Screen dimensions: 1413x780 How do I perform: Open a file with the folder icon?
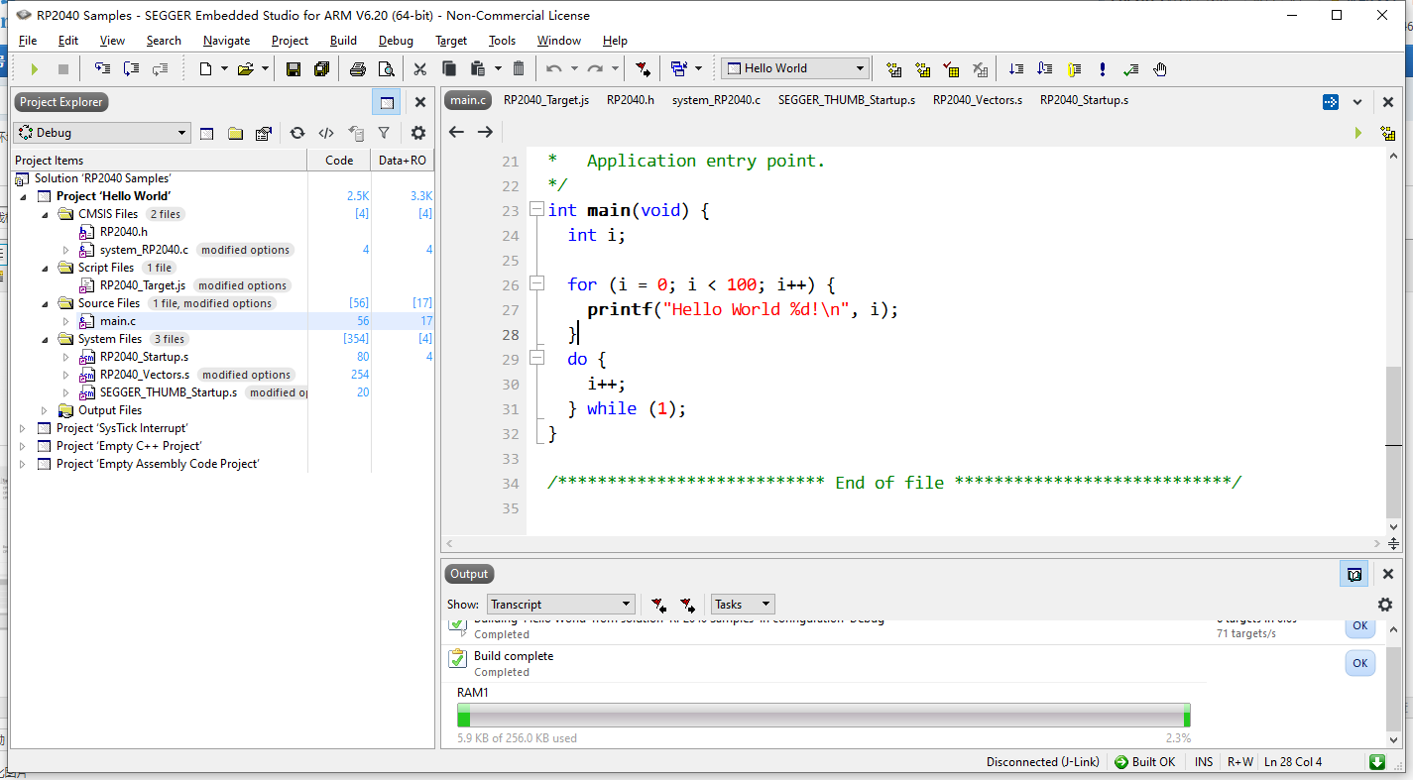click(245, 68)
